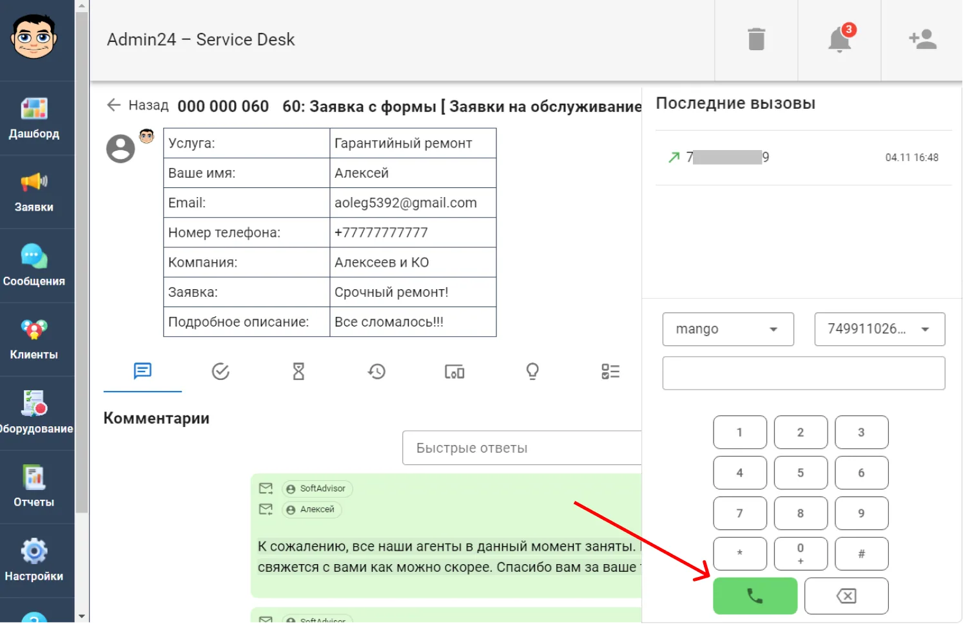Select the recent outgoing call entry

803,158
